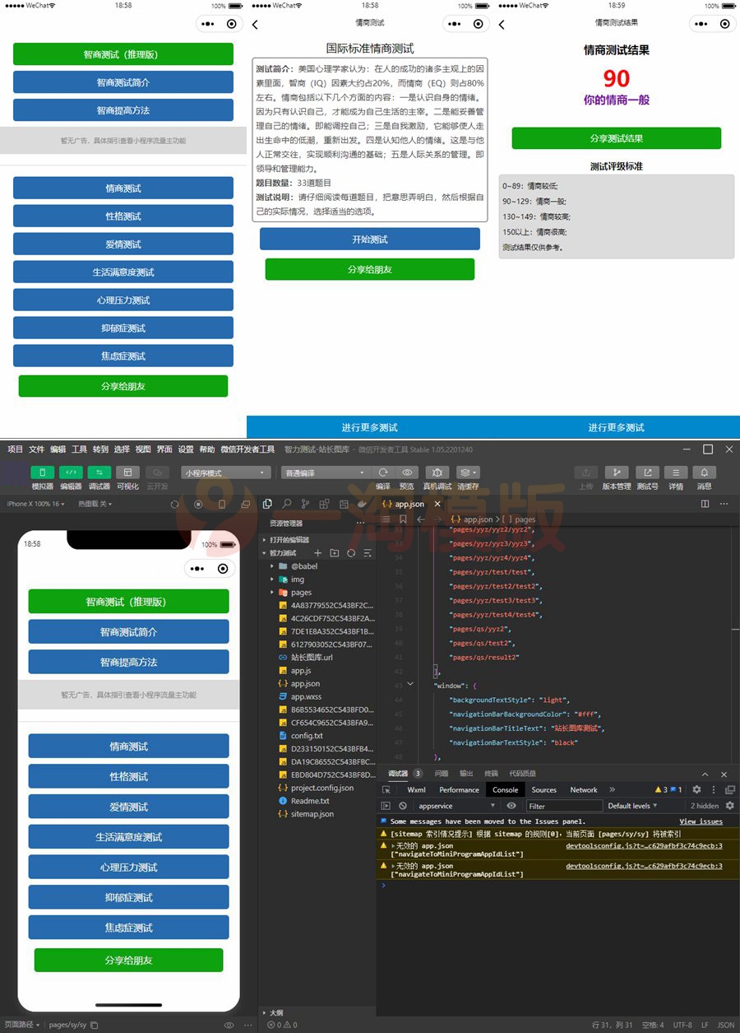Collapse the 智力测试 folder in the explorer
Image resolution: width=740 pixels, height=1033 pixels.
(264, 552)
